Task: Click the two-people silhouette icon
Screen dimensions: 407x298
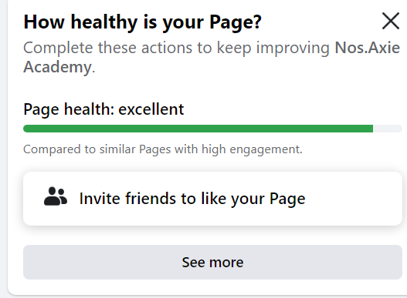Action: click(56, 196)
